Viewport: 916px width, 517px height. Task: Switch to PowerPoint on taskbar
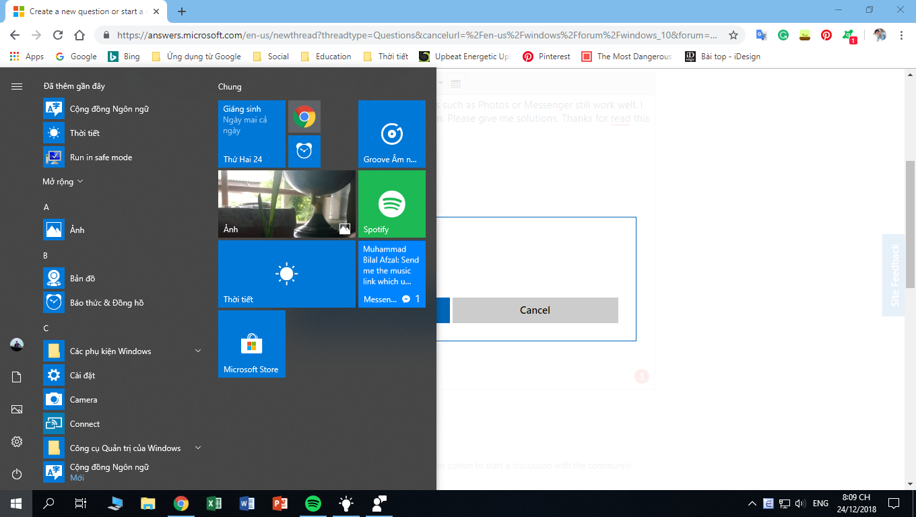[x=280, y=504]
